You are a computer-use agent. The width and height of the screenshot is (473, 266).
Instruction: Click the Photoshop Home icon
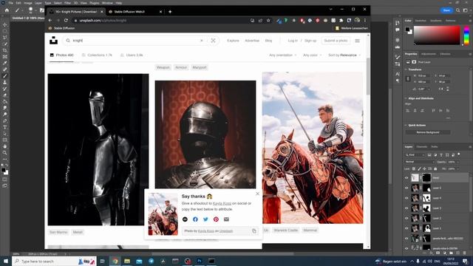[7, 10]
